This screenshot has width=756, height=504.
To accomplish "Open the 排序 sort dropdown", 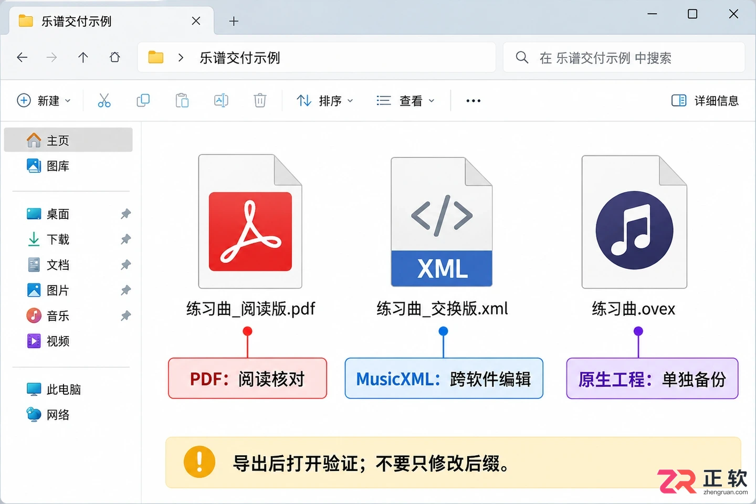I will tap(325, 100).
